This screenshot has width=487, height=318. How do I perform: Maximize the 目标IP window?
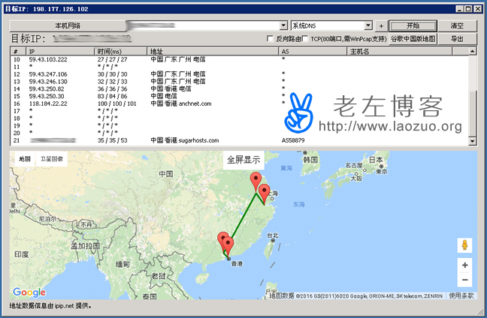[x=468, y=9]
